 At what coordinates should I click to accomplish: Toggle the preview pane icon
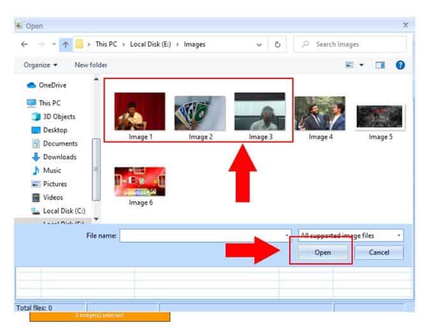(x=380, y=65)
